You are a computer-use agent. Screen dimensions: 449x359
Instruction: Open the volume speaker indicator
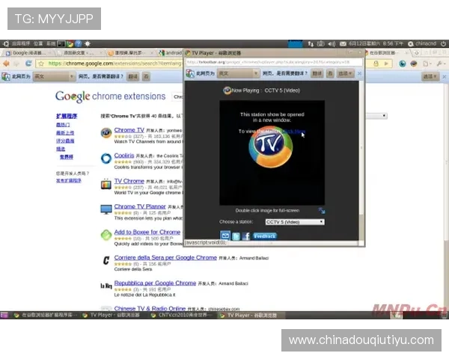pos(332,44)
